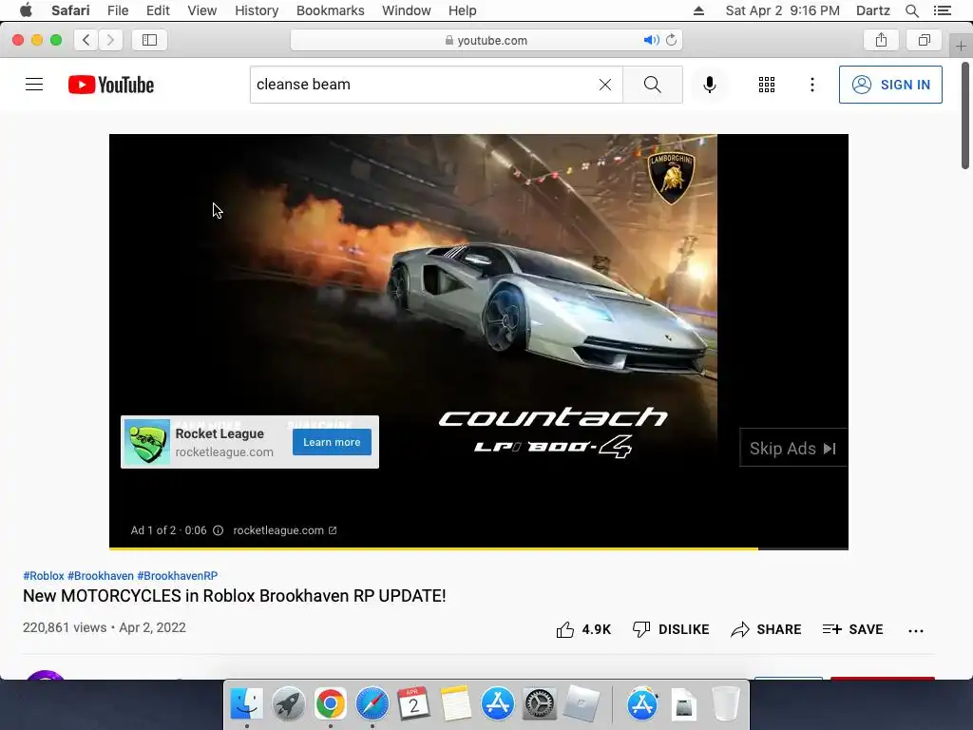Screen dimensions: 973x730
Task: Open the ad info circle icon
Action: pyautogui.click(x=218, y=530)
